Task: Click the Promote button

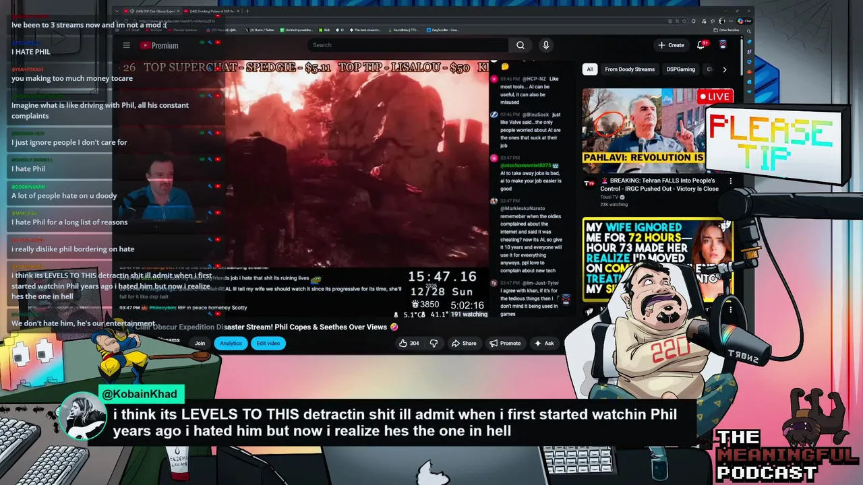Action: pos(506,343)
